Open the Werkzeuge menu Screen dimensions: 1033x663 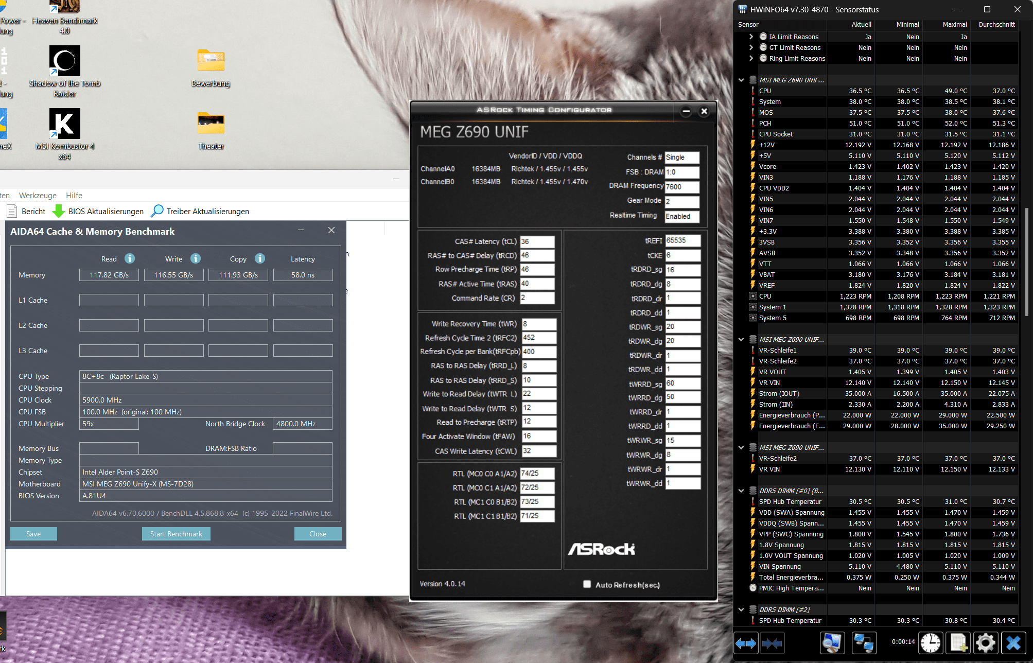tap(38, 195)
